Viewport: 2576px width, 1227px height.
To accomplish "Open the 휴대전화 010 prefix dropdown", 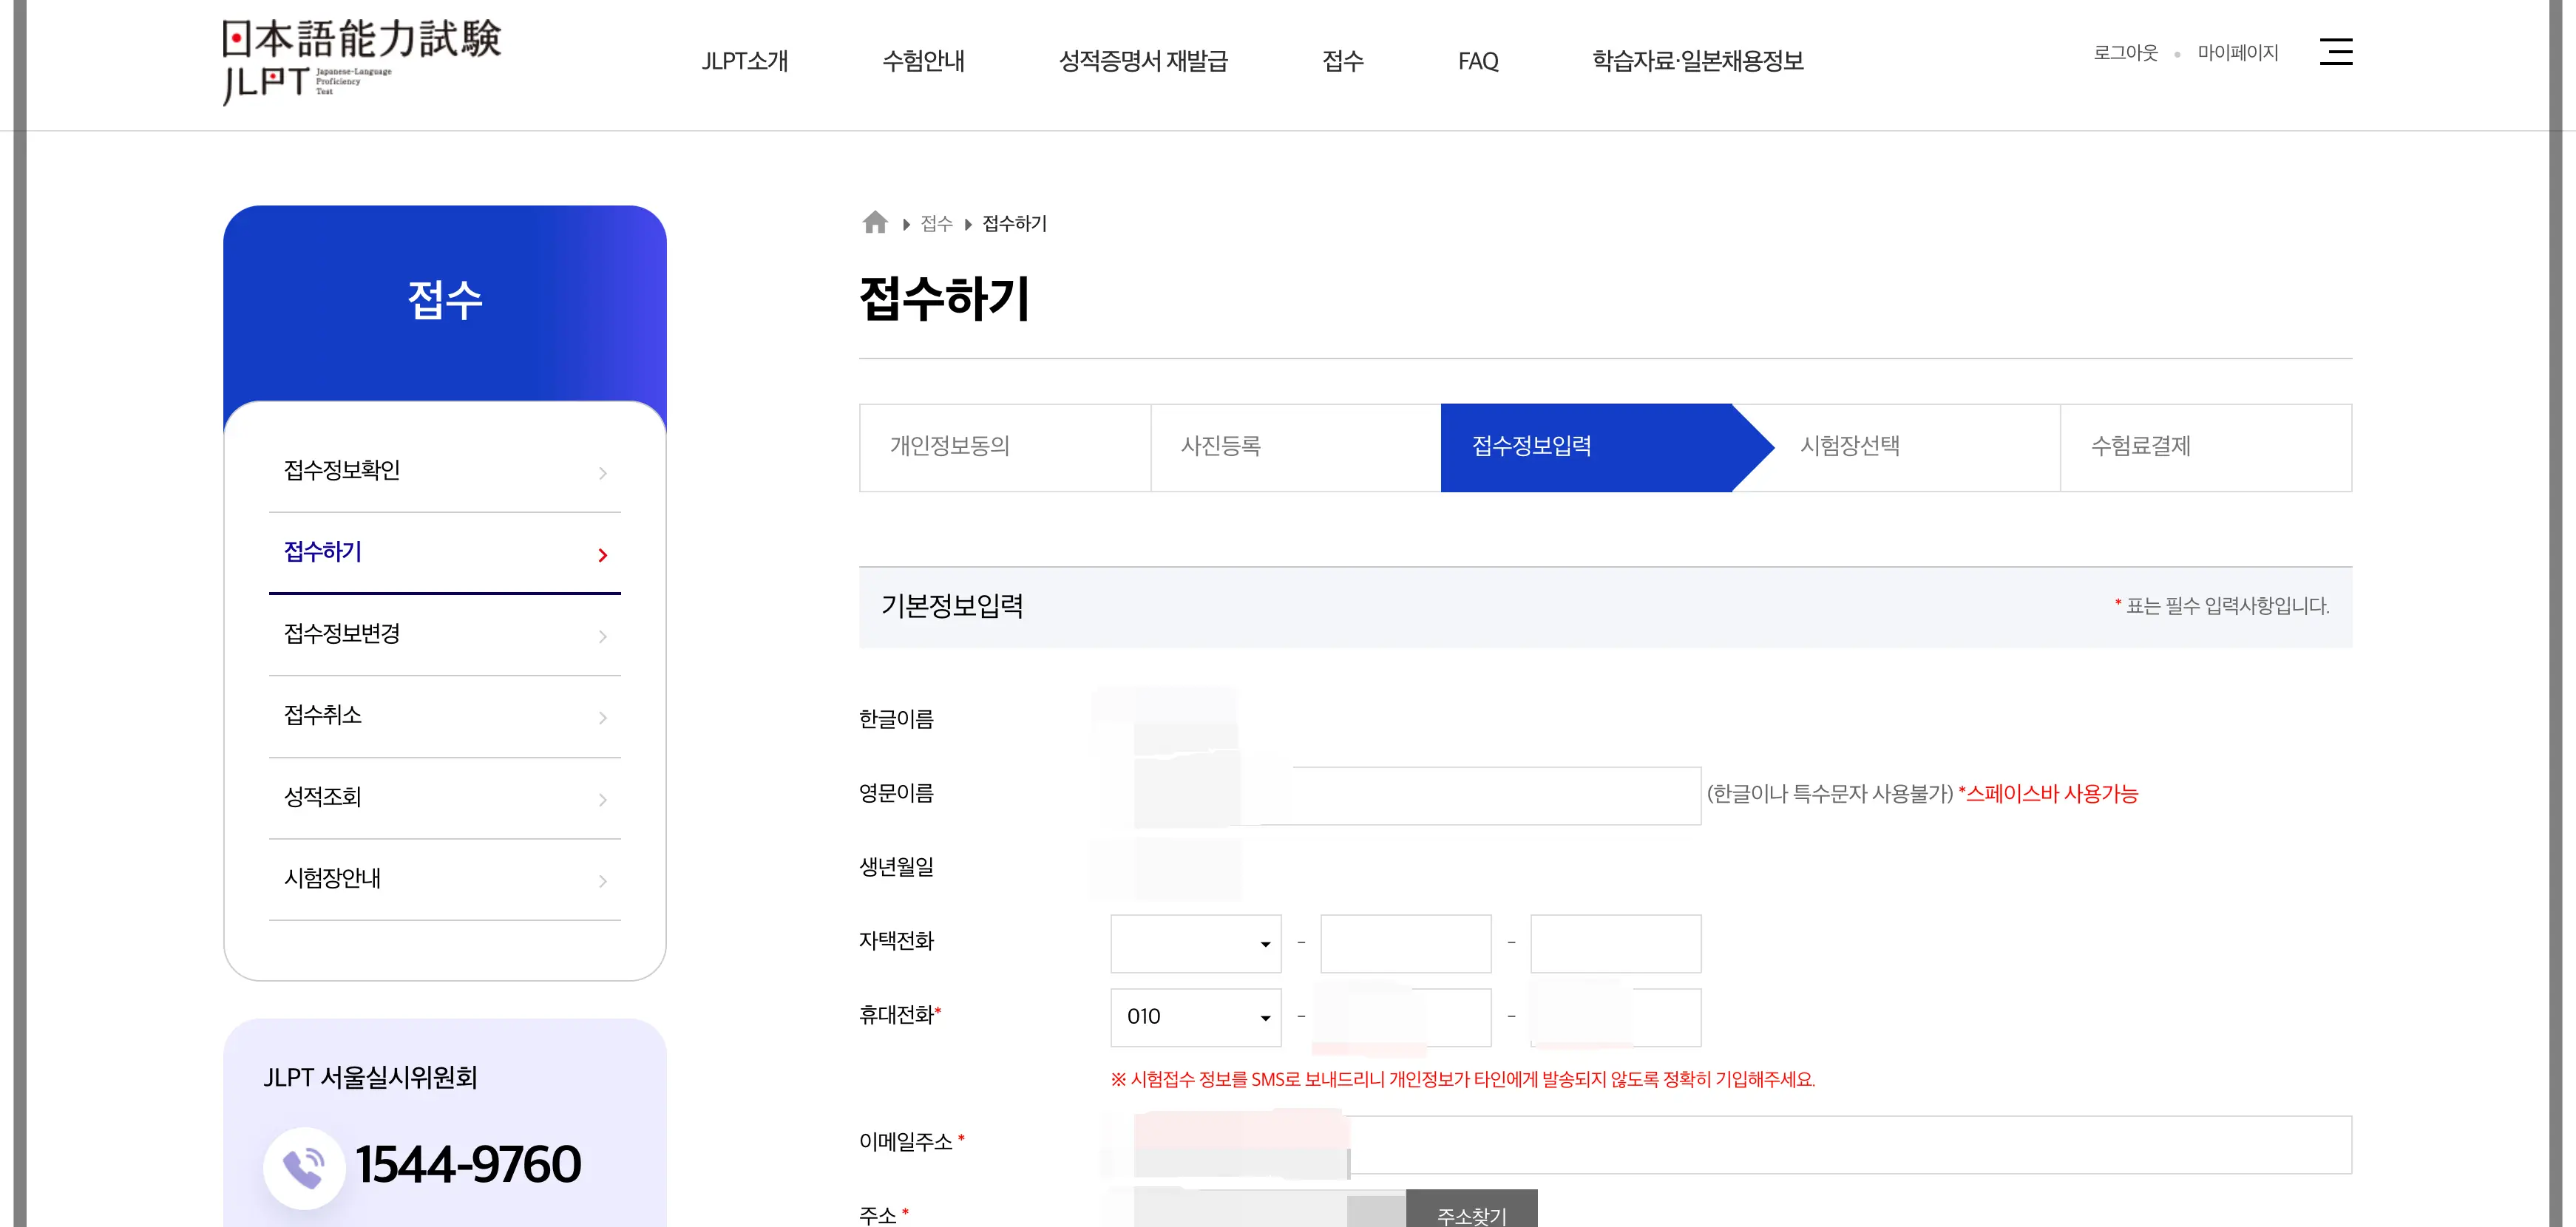I will coord(1195,1017).
